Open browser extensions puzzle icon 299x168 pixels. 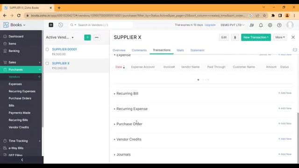click(x=273, y=15)
